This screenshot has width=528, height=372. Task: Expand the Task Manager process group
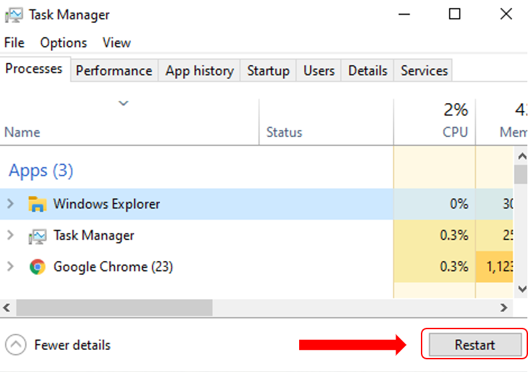[x=11, y=235]
